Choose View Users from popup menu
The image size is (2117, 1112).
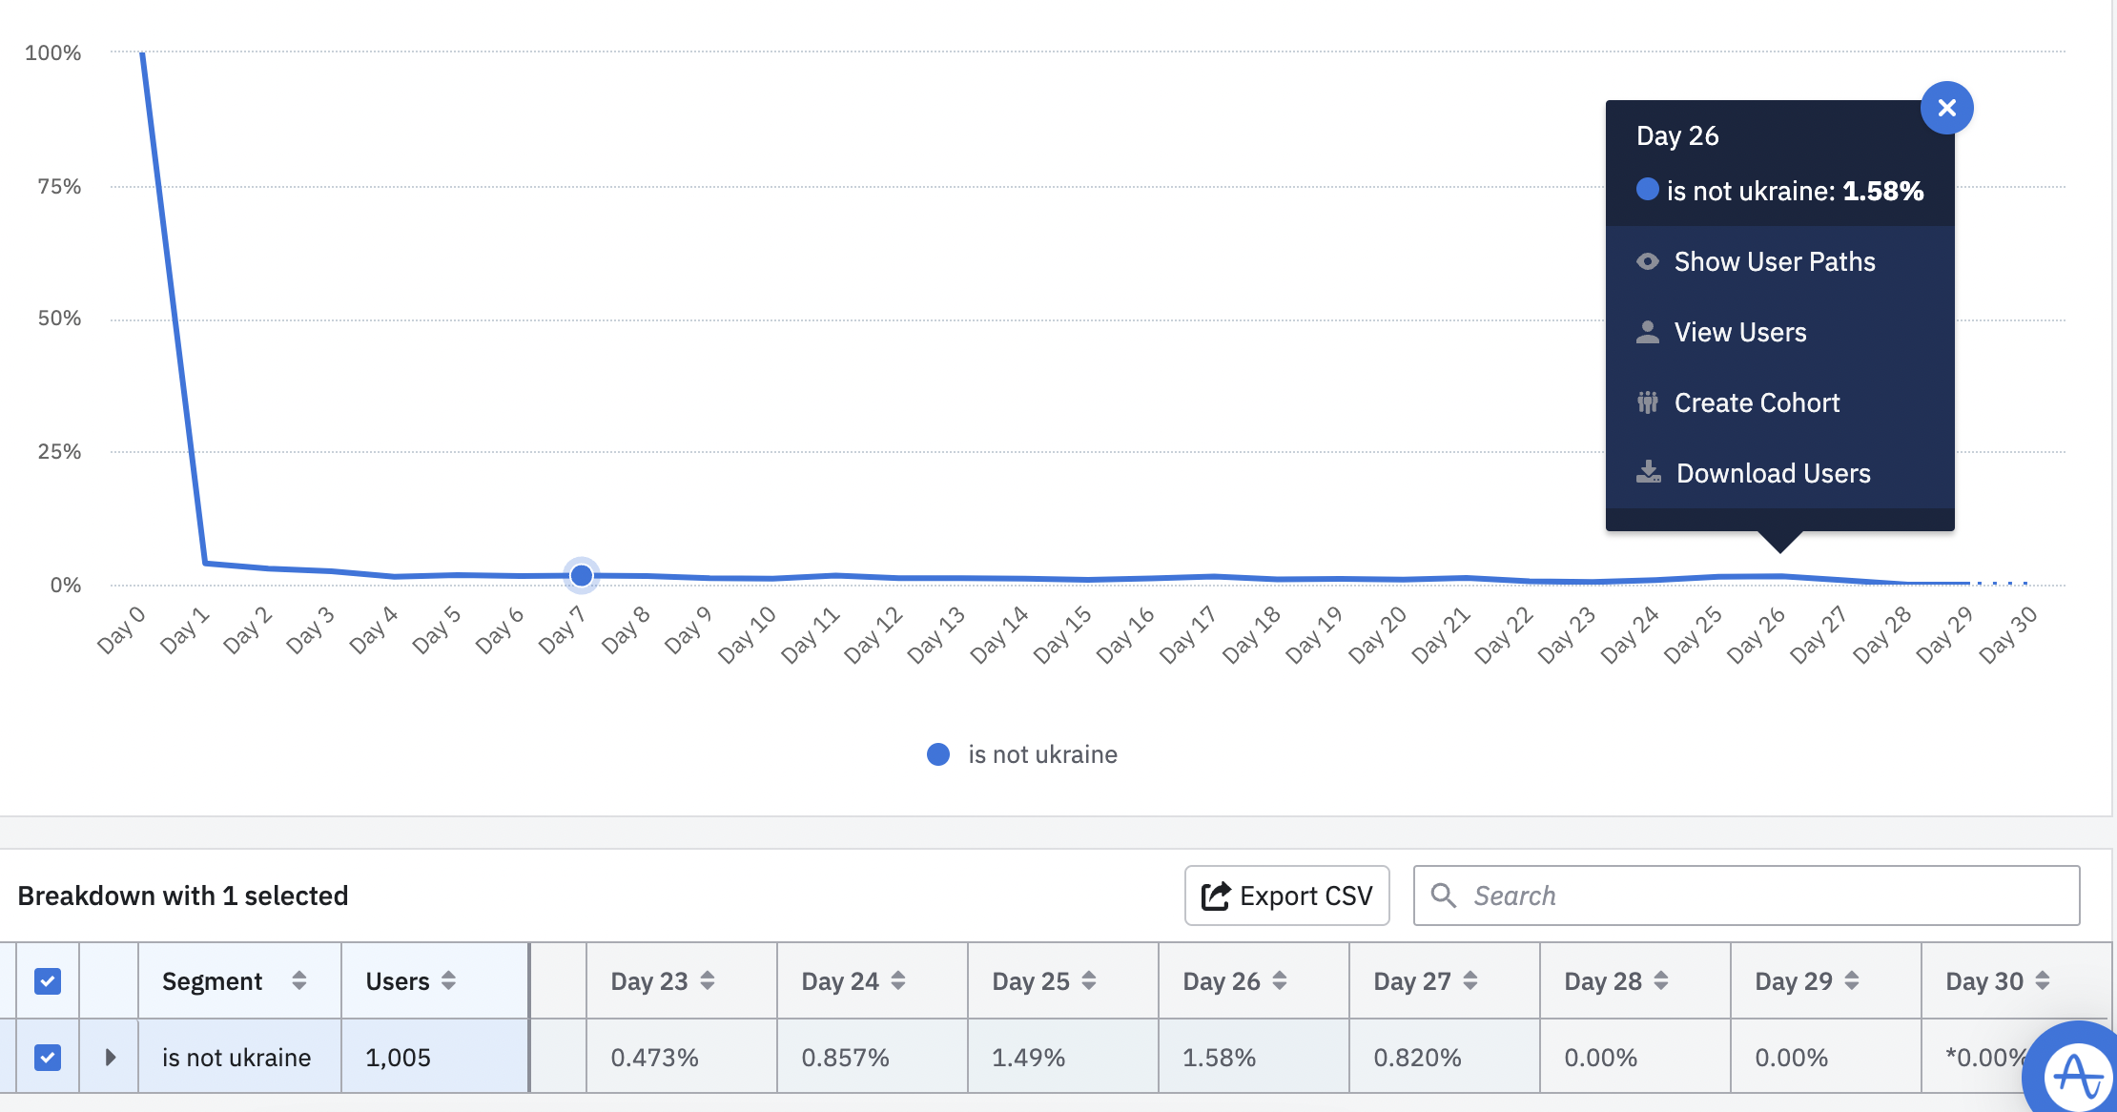[x=1739, y=332]
